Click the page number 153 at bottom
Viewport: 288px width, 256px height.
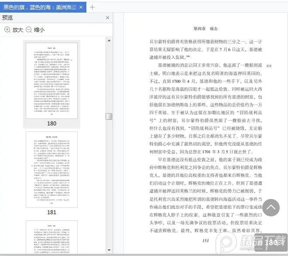click(206, 241)
